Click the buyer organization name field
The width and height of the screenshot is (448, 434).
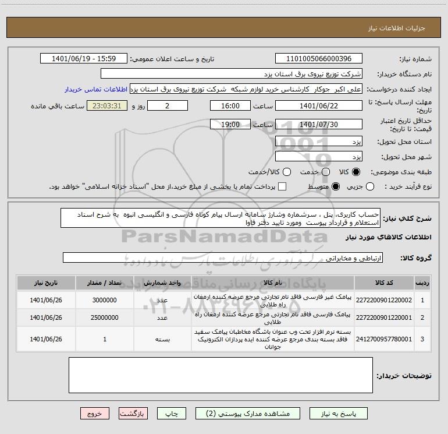pyautogui.click(x=232, y=74)
